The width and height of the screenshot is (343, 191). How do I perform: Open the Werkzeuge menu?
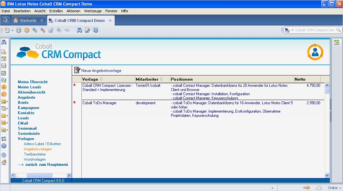coord(93,11)
